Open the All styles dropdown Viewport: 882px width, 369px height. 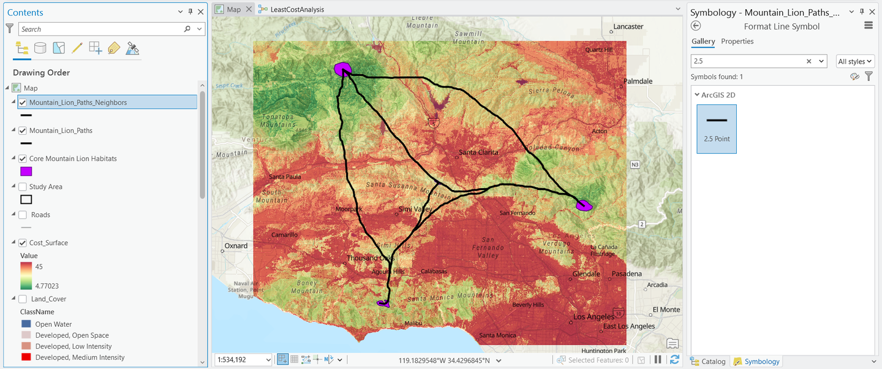coord(855,61)
